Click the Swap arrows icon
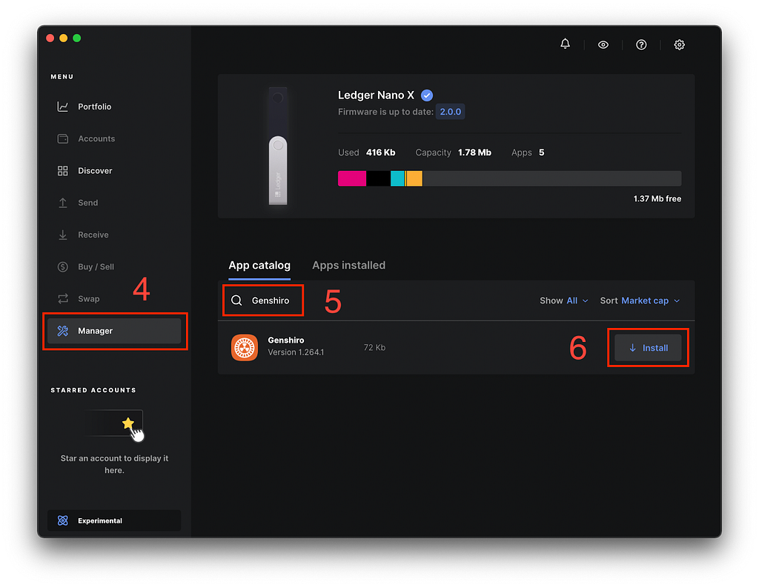The height and width of the screenshot is (587, 759). tap(62, 299)
